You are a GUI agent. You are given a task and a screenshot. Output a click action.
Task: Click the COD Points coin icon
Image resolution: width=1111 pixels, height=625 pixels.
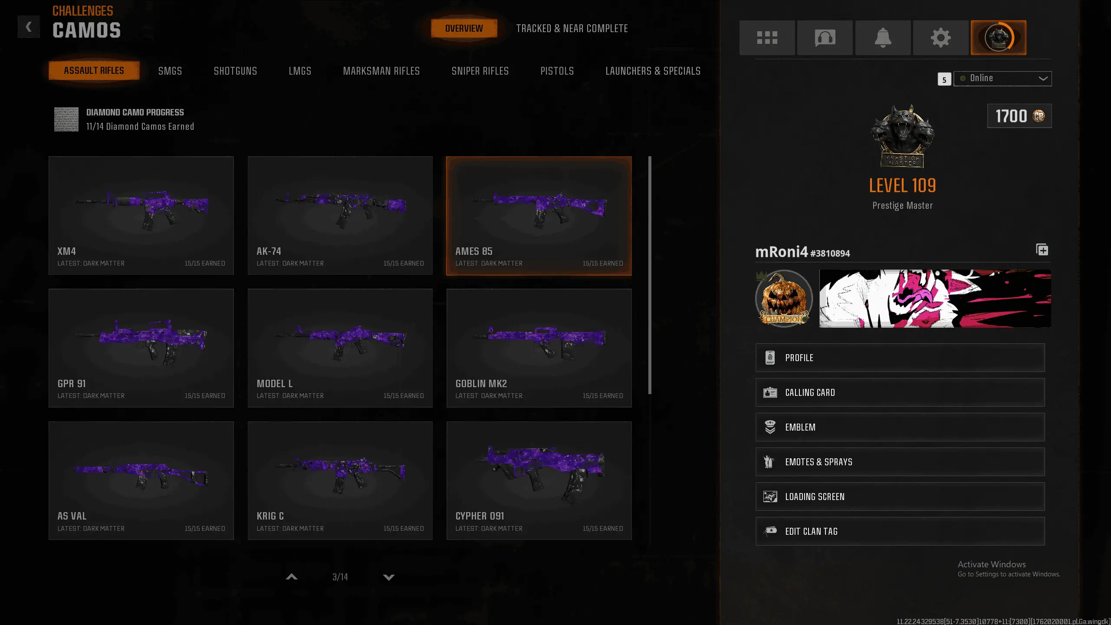[x=1039, y=116]
